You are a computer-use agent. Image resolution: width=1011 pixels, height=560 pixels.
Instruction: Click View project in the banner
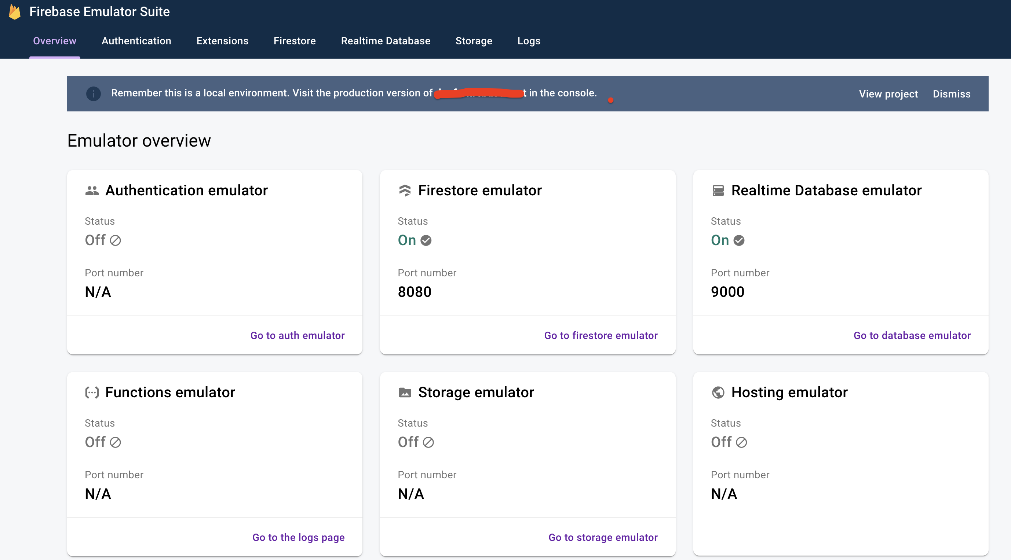[x=888, y=94]
